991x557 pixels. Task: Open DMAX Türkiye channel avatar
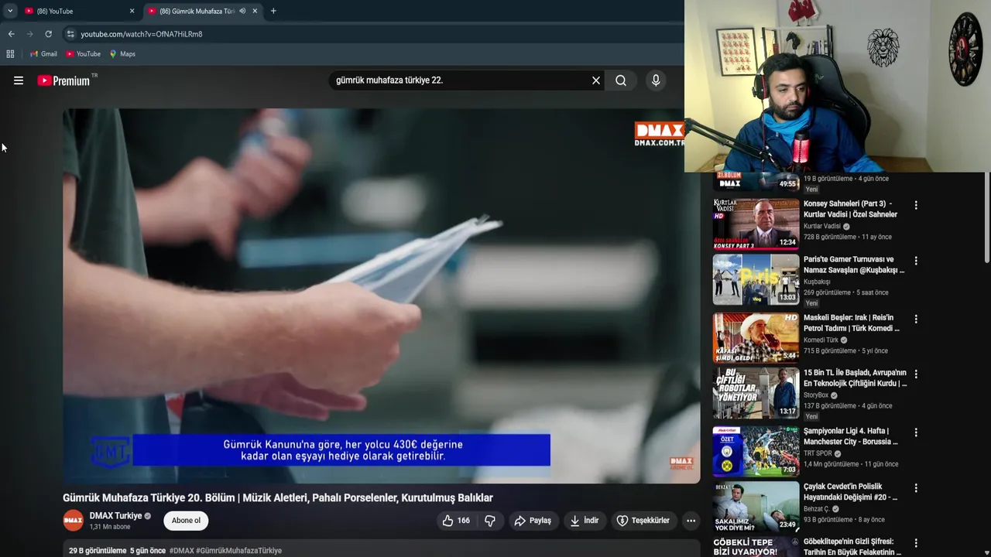tap(73, 521)
